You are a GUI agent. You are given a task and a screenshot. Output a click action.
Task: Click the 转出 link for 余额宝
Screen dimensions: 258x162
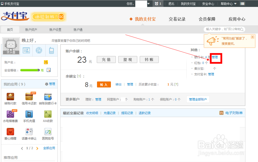pyautogui.click(x=118, y=84)
